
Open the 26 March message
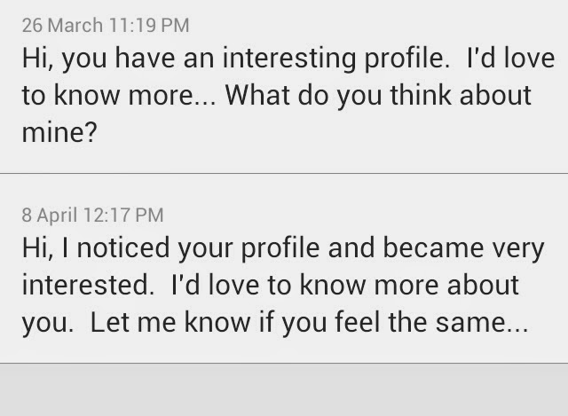[284, 89]
